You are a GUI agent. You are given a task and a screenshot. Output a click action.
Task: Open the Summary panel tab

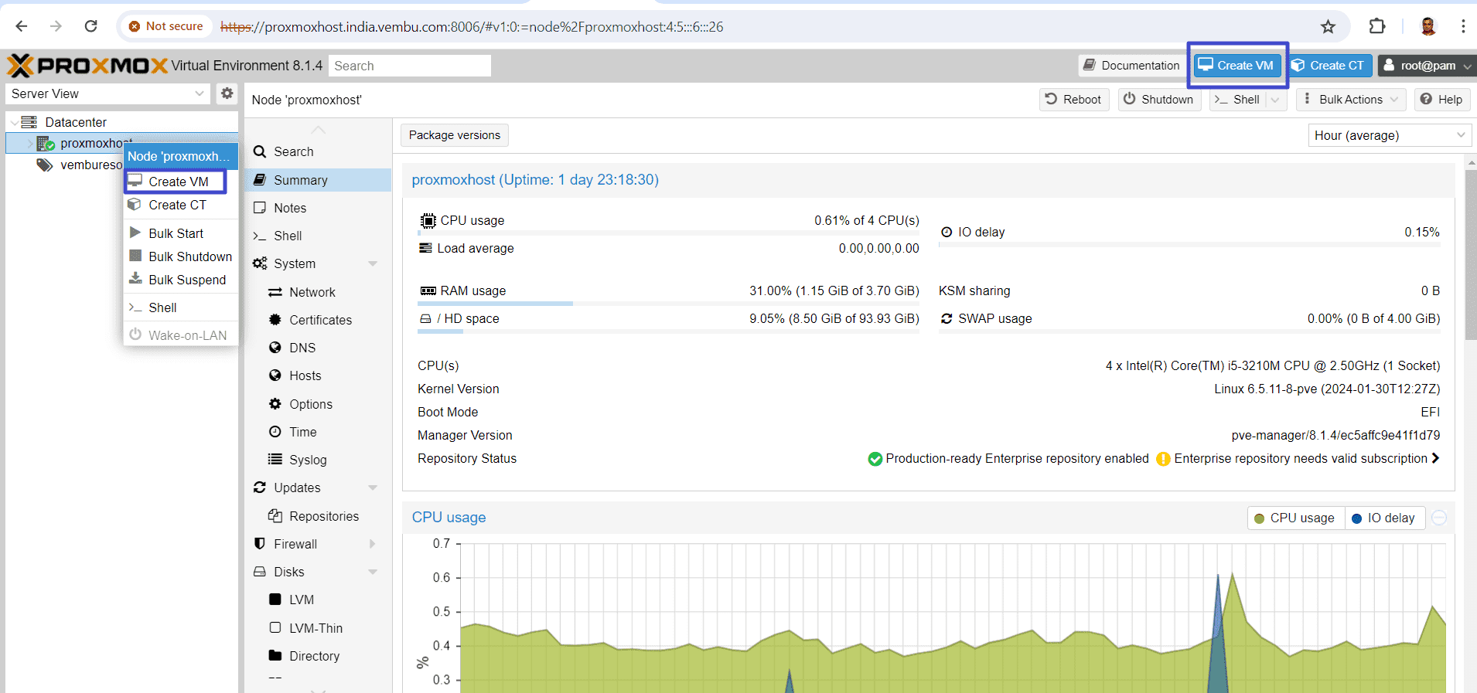[319, 180]
